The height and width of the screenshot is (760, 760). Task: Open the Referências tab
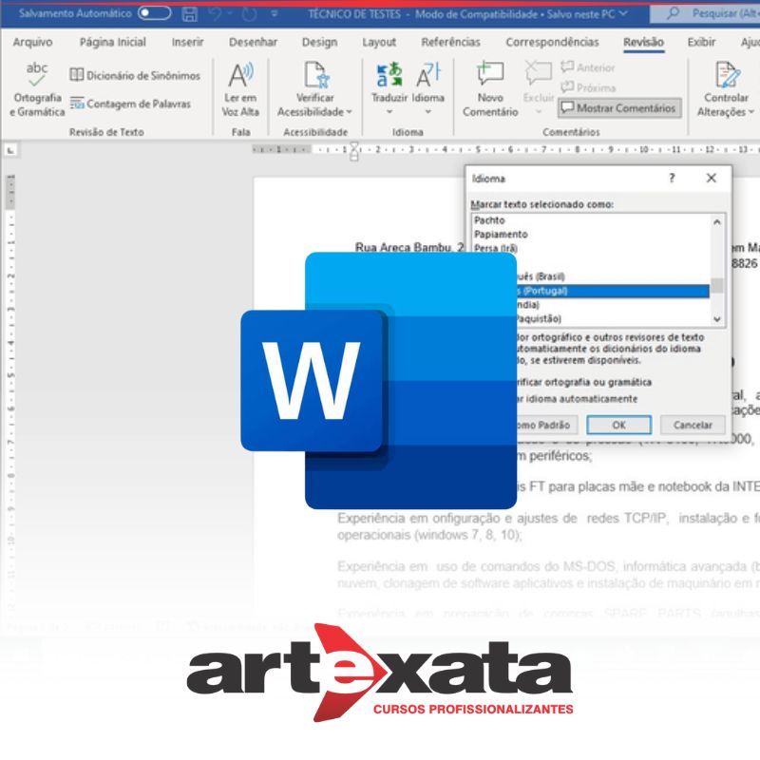450,42
